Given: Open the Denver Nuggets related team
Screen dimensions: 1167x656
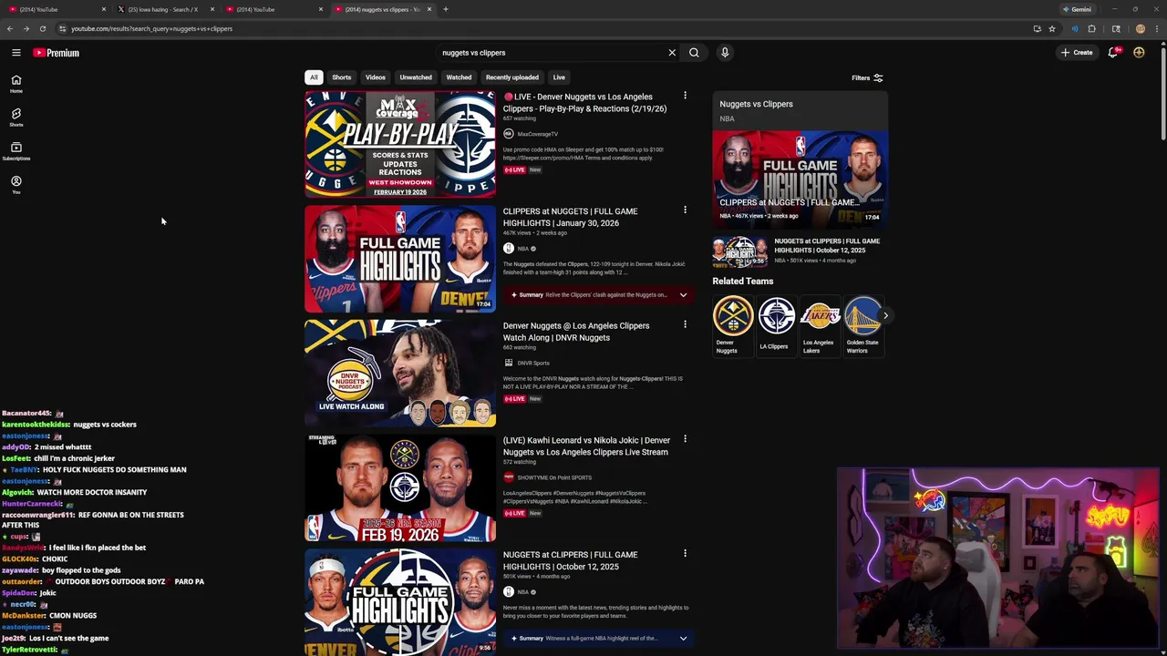Looking at the screenshot, I should [732, 325].
